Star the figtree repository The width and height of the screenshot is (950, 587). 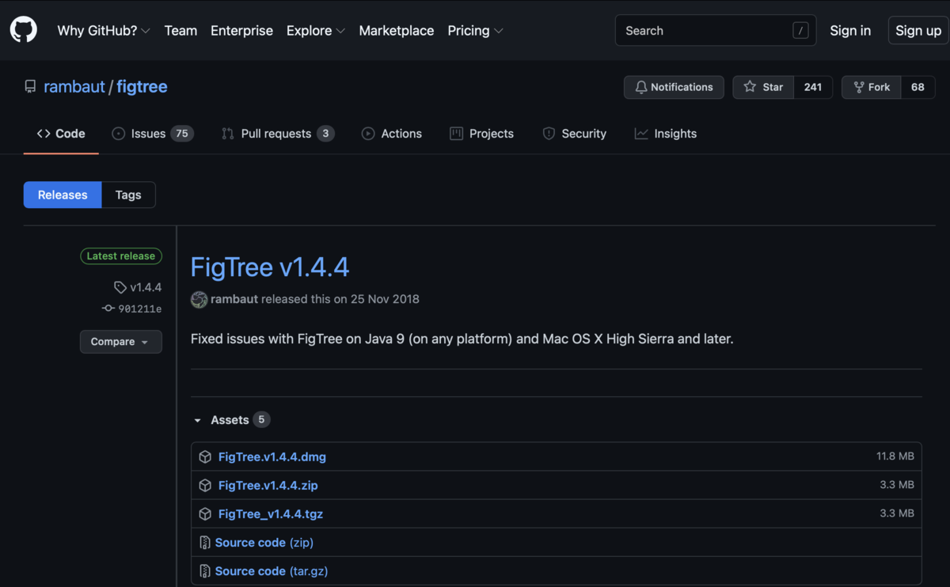coord(763,87)
